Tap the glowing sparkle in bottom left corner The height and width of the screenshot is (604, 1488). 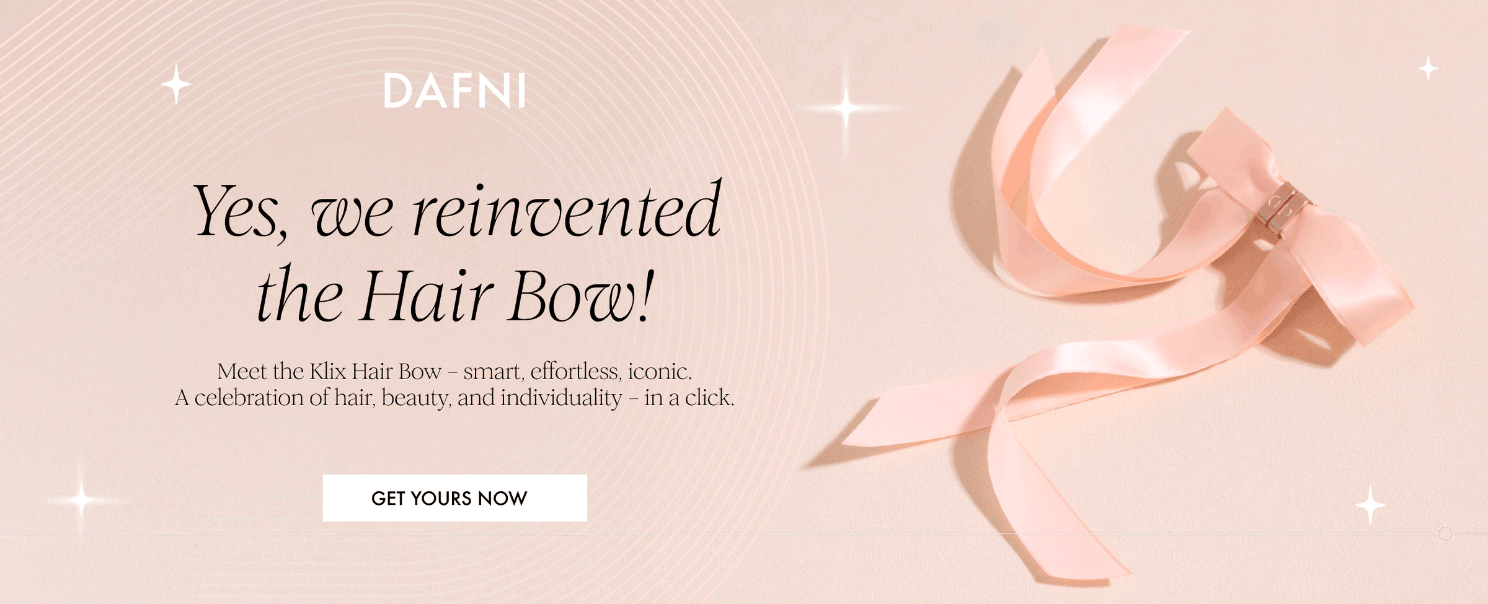click(x=81, y=499)
